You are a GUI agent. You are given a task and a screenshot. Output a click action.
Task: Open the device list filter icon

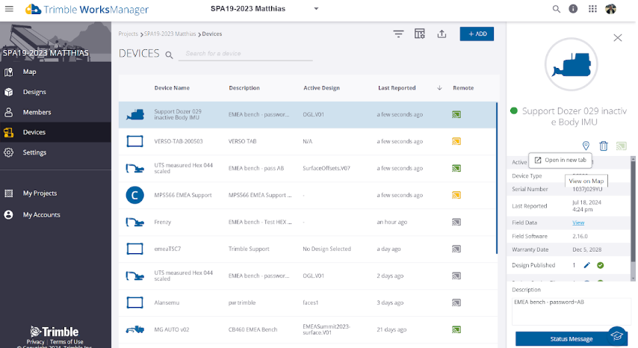coord(398,34)
